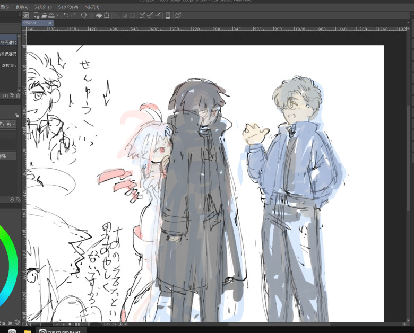This screenshot has height=333, width=414.
Task: Toggle the tool property lock icon
Action: pyautogui.click(x=17, y=115)
